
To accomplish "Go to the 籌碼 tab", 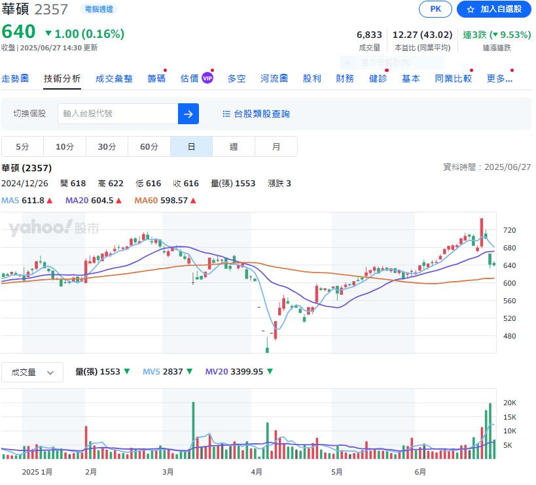I will pyautogui.click(x=156, y=78).
